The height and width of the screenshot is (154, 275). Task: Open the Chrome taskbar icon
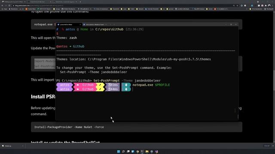click(137, 151)
